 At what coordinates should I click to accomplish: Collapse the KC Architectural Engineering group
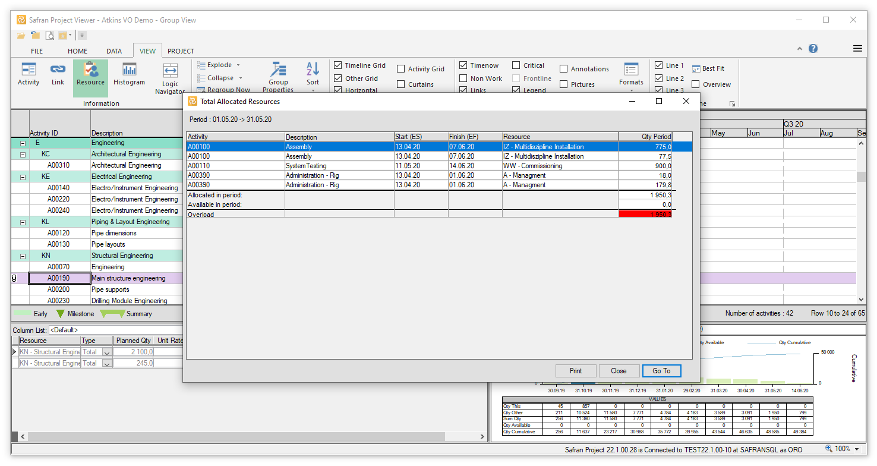23,155
